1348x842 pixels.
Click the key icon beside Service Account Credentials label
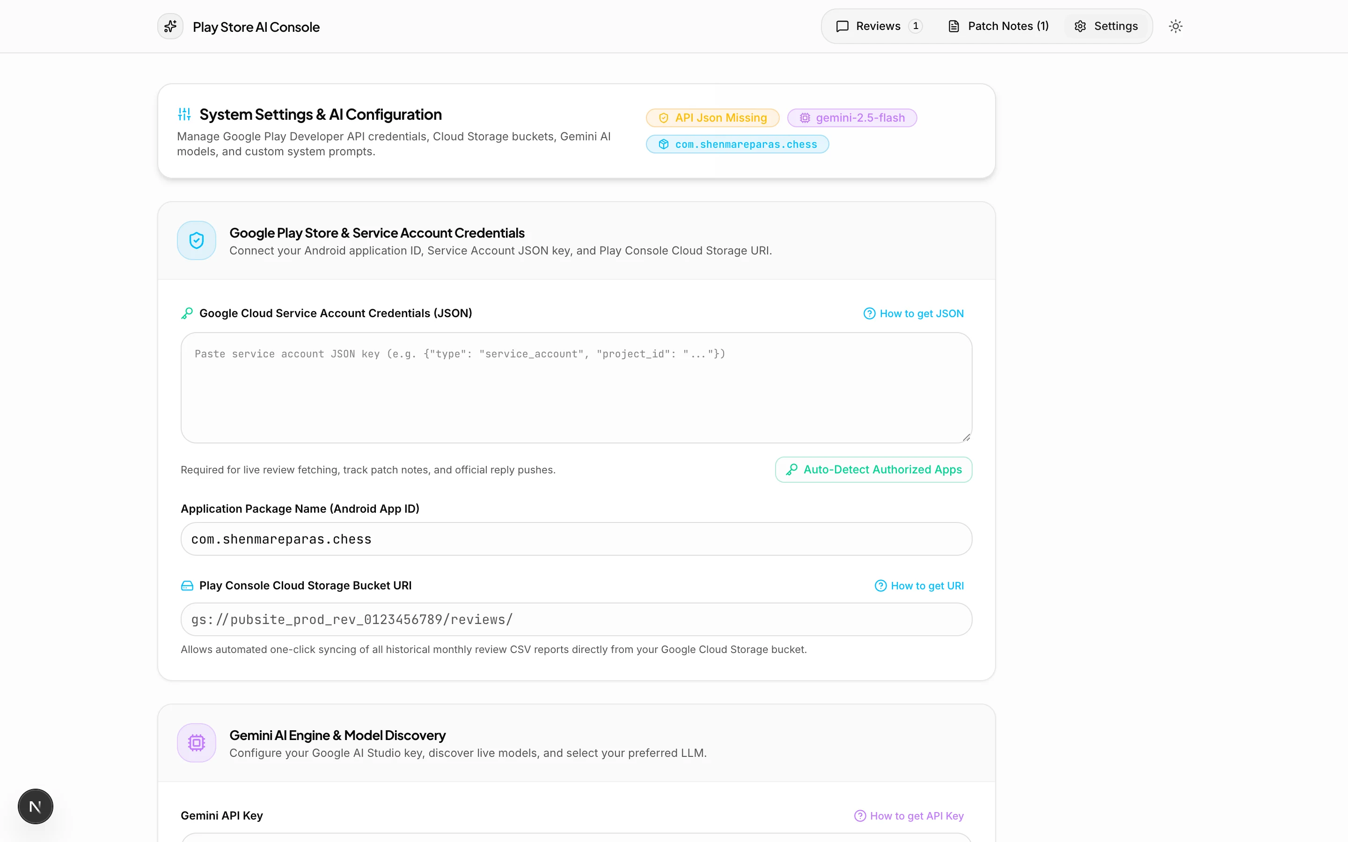click(187, 313)
